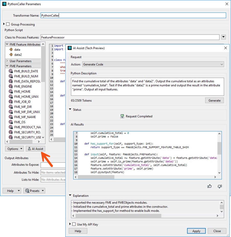This screenshot has width=231, height=237.
Task: Click the FME_HOME parameter gear icon
Action: click(11, 92)
